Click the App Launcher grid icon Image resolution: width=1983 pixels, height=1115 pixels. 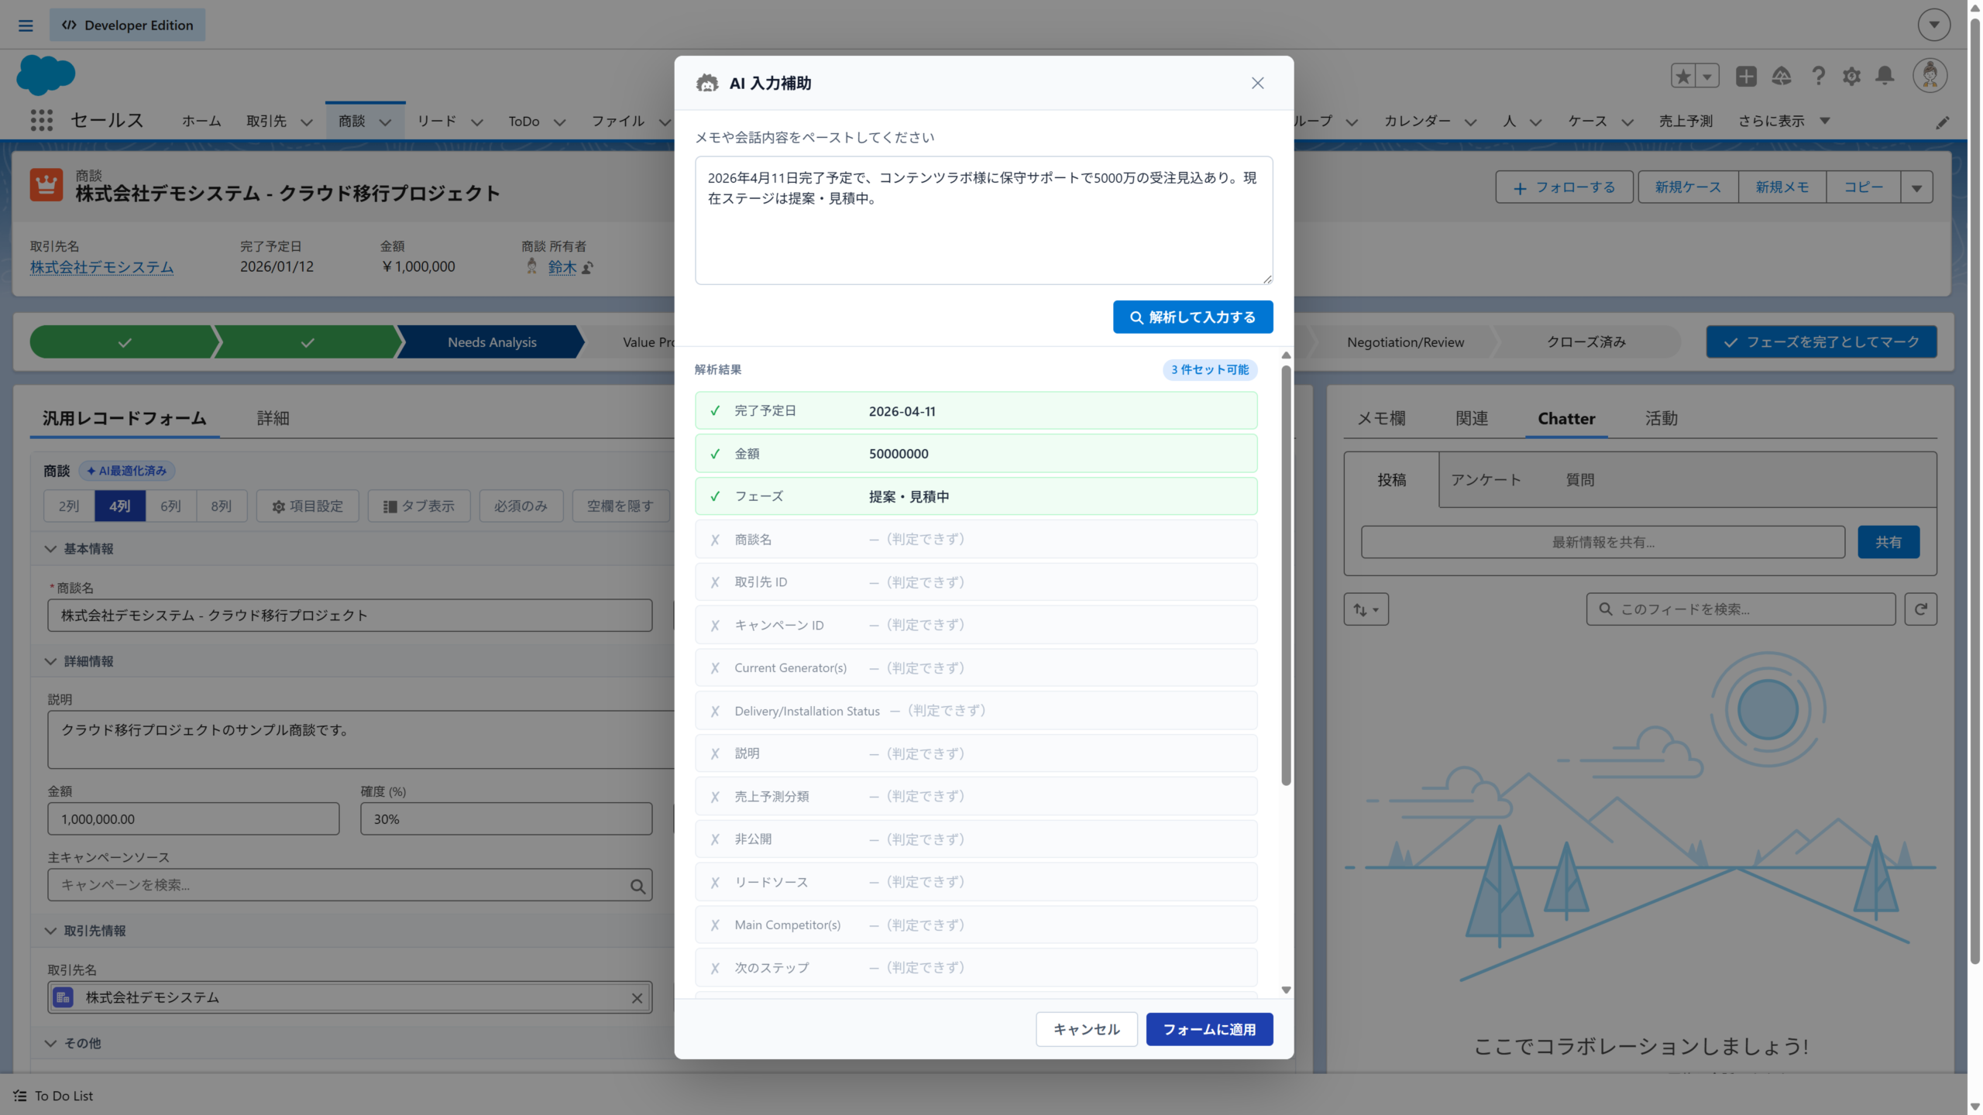[x=42, y=120]
